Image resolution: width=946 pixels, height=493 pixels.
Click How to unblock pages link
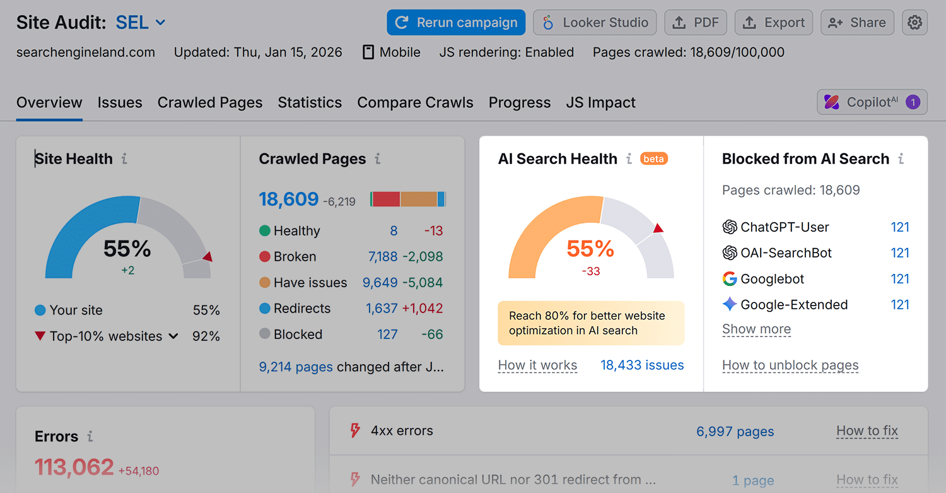tap(790, 365)
